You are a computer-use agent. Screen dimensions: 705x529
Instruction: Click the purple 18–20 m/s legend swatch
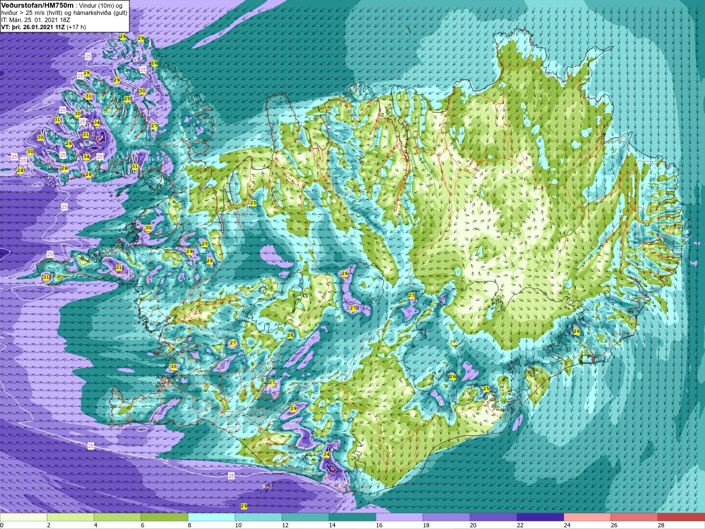(446, 517)
